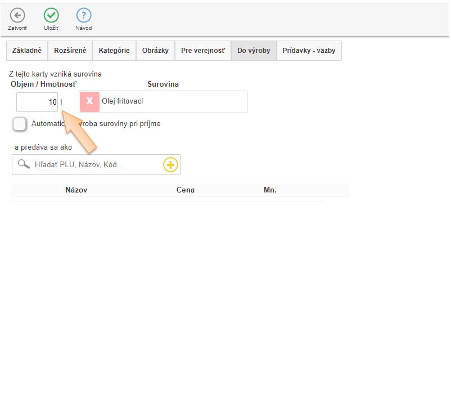Open the Rozšírené tab

point(70,51)
